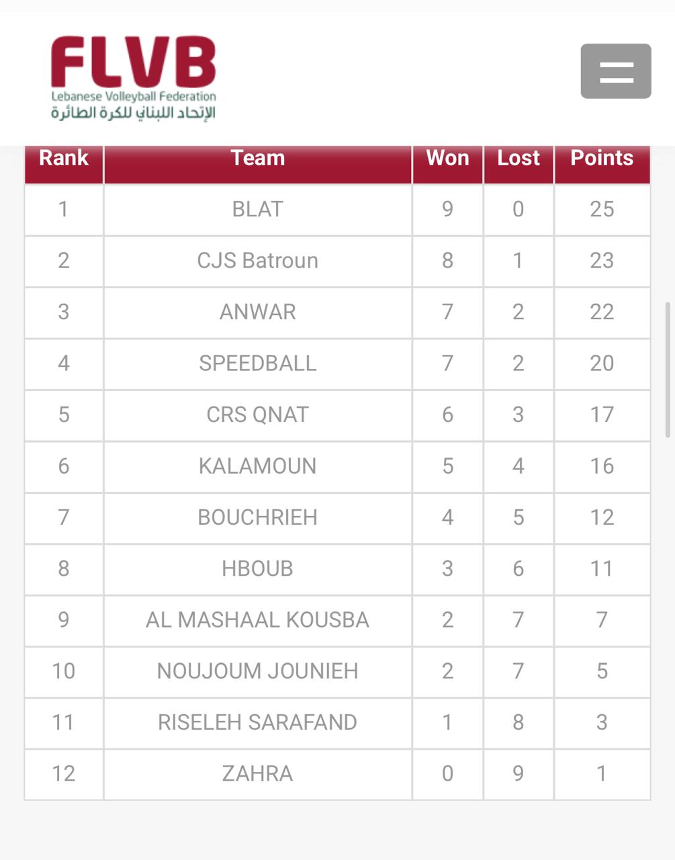Open the hamburger navigation menu

(615, 71)
